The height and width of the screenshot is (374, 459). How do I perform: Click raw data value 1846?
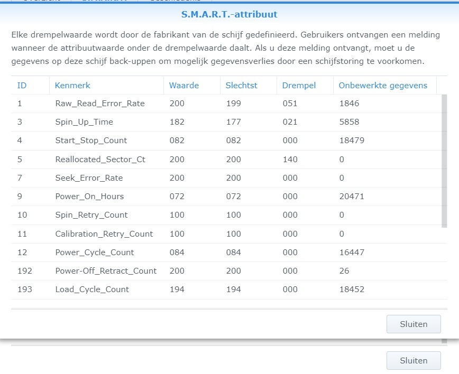(x=349, y=104)
